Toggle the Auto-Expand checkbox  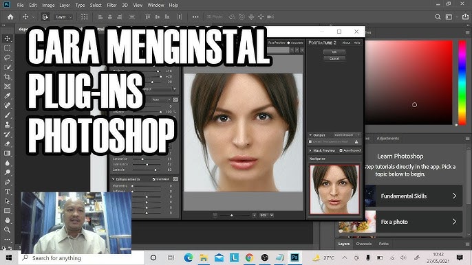pos(341,150)
